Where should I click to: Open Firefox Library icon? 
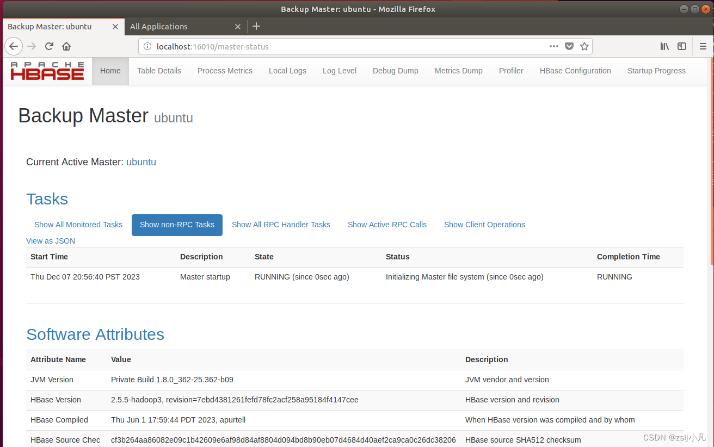pyautogui.click(x=664, y=46)
